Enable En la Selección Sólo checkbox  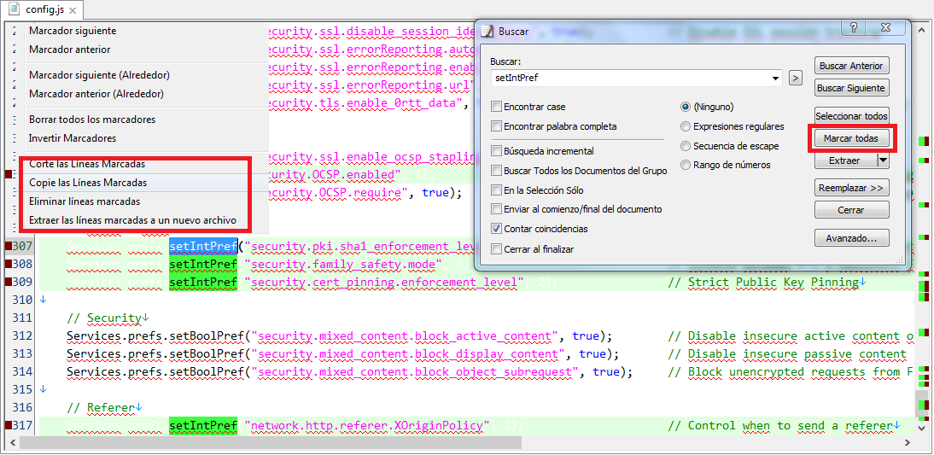496,190
